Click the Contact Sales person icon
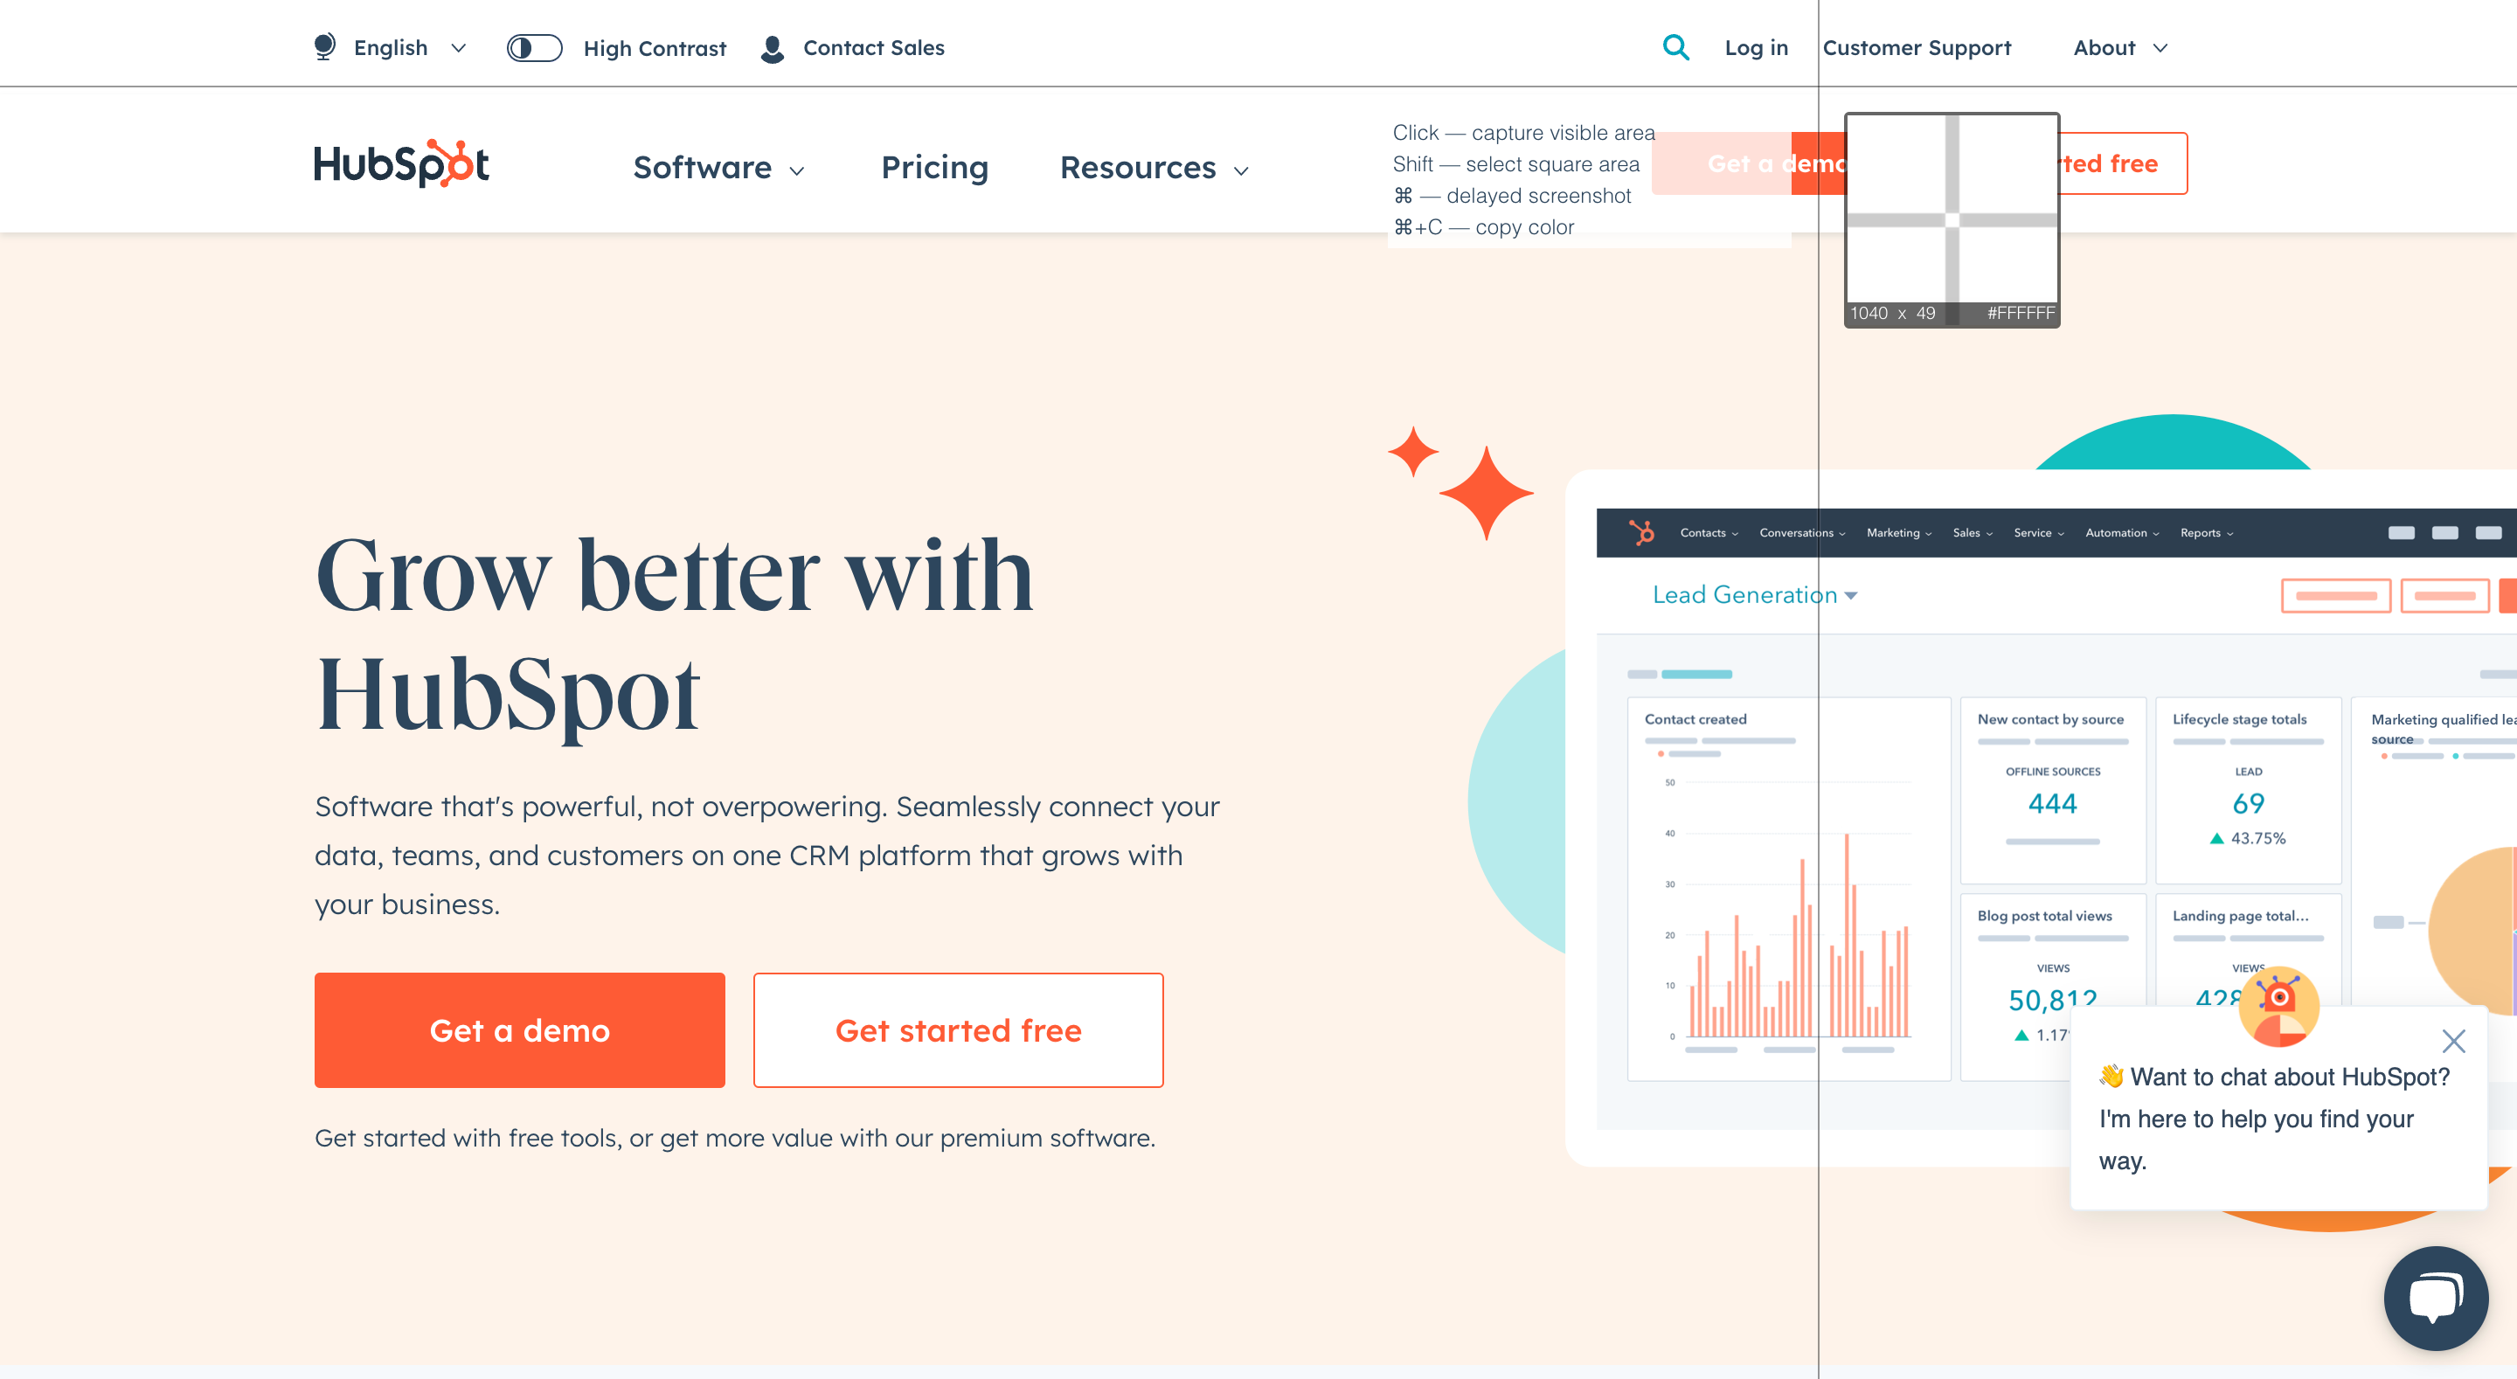 tap(773, 45)
